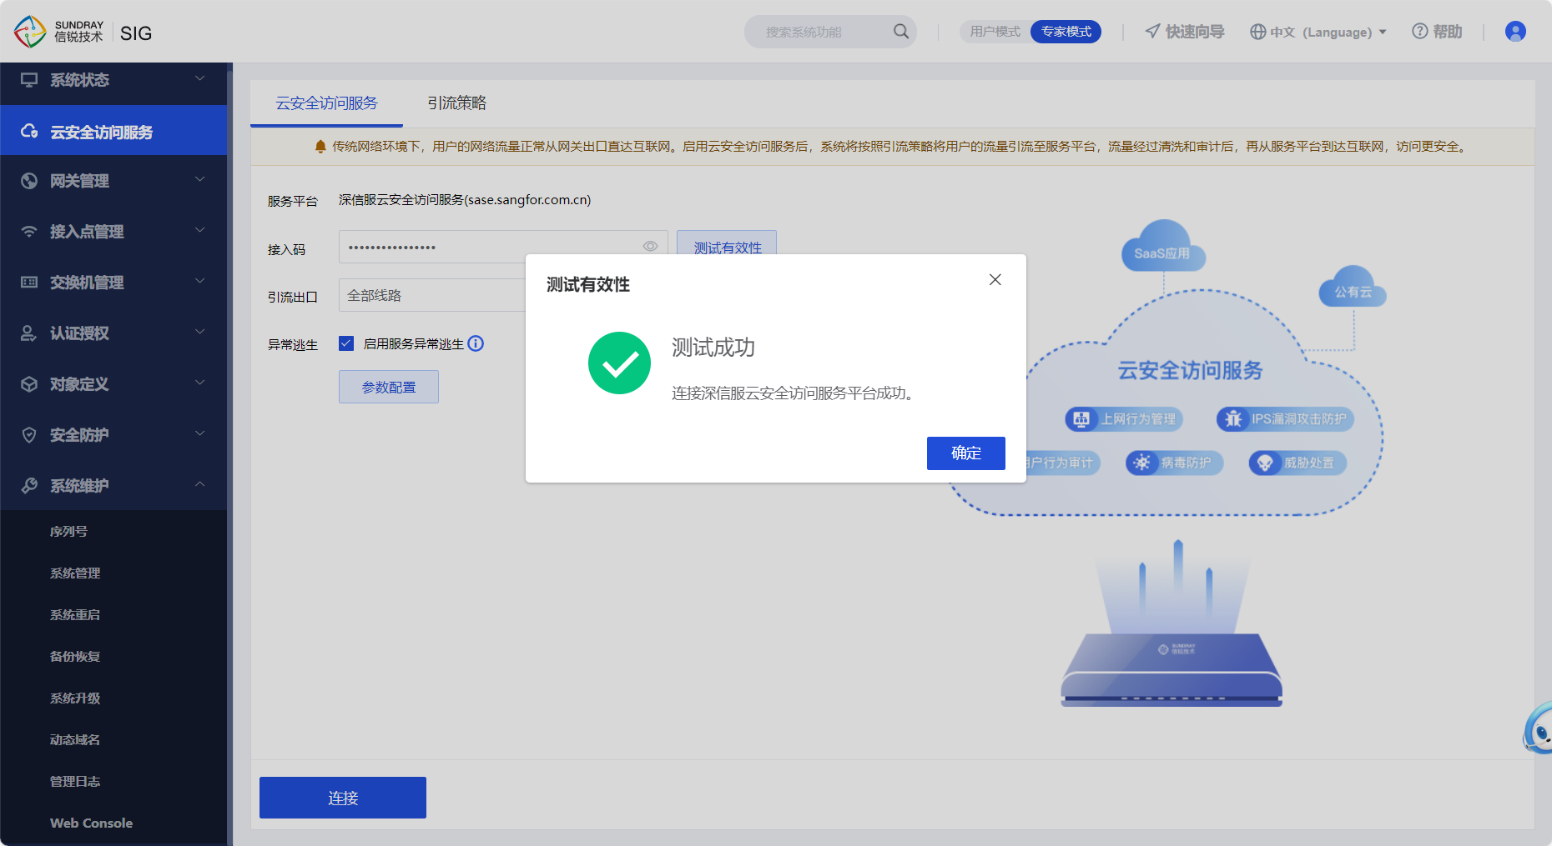Click the 交换机管理 switch icon

29,283
